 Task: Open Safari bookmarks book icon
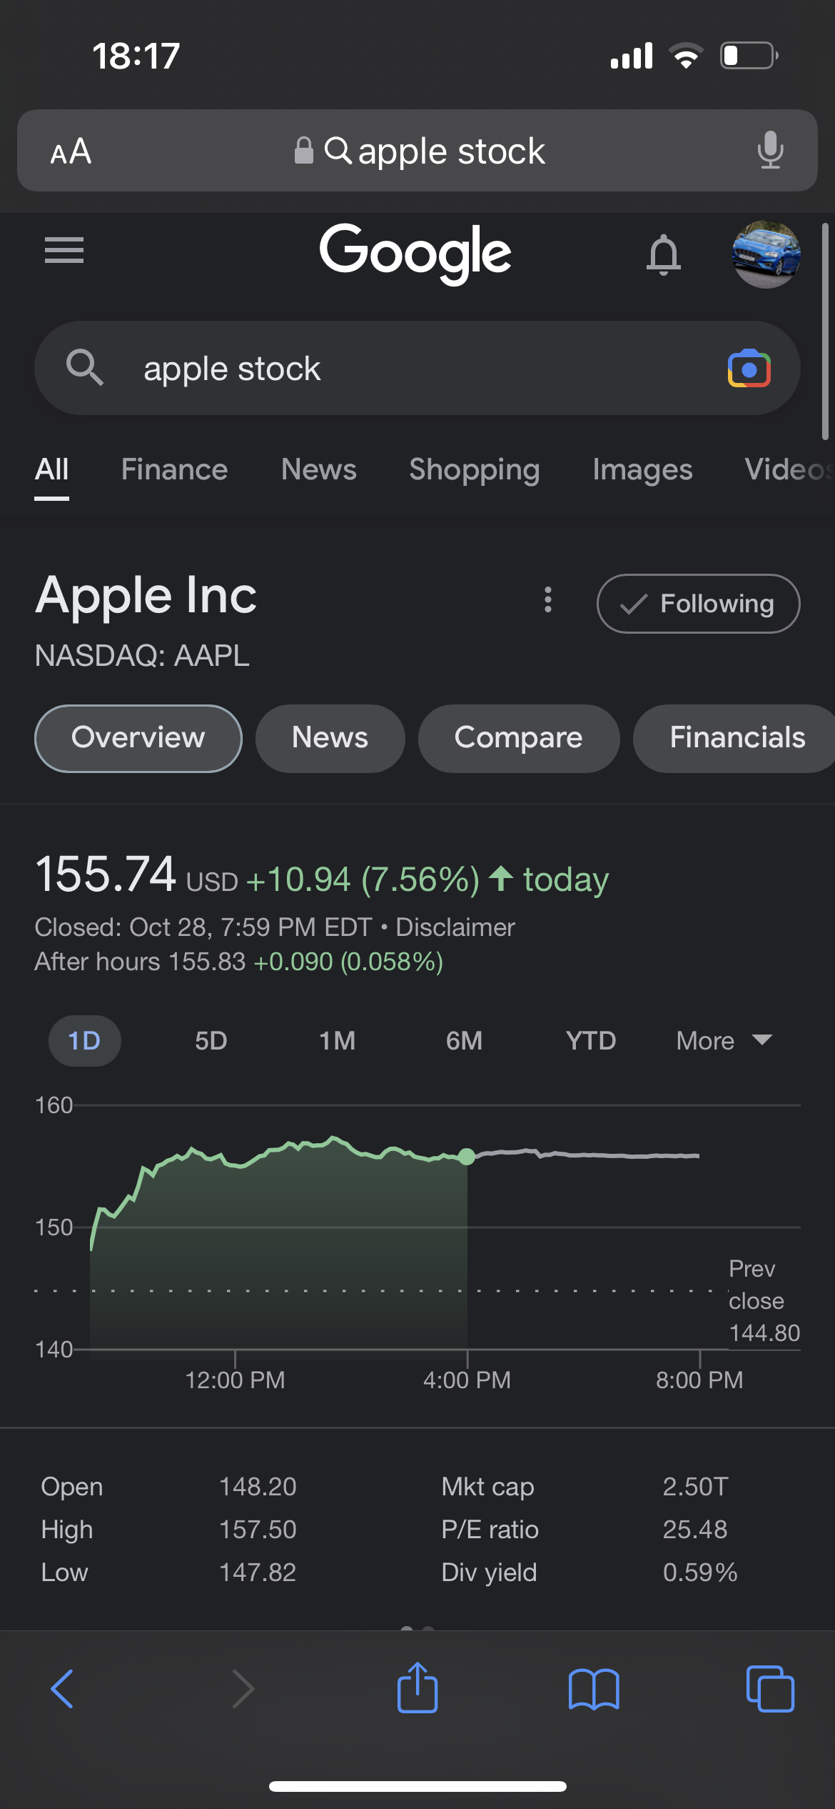pos(594,1689)
